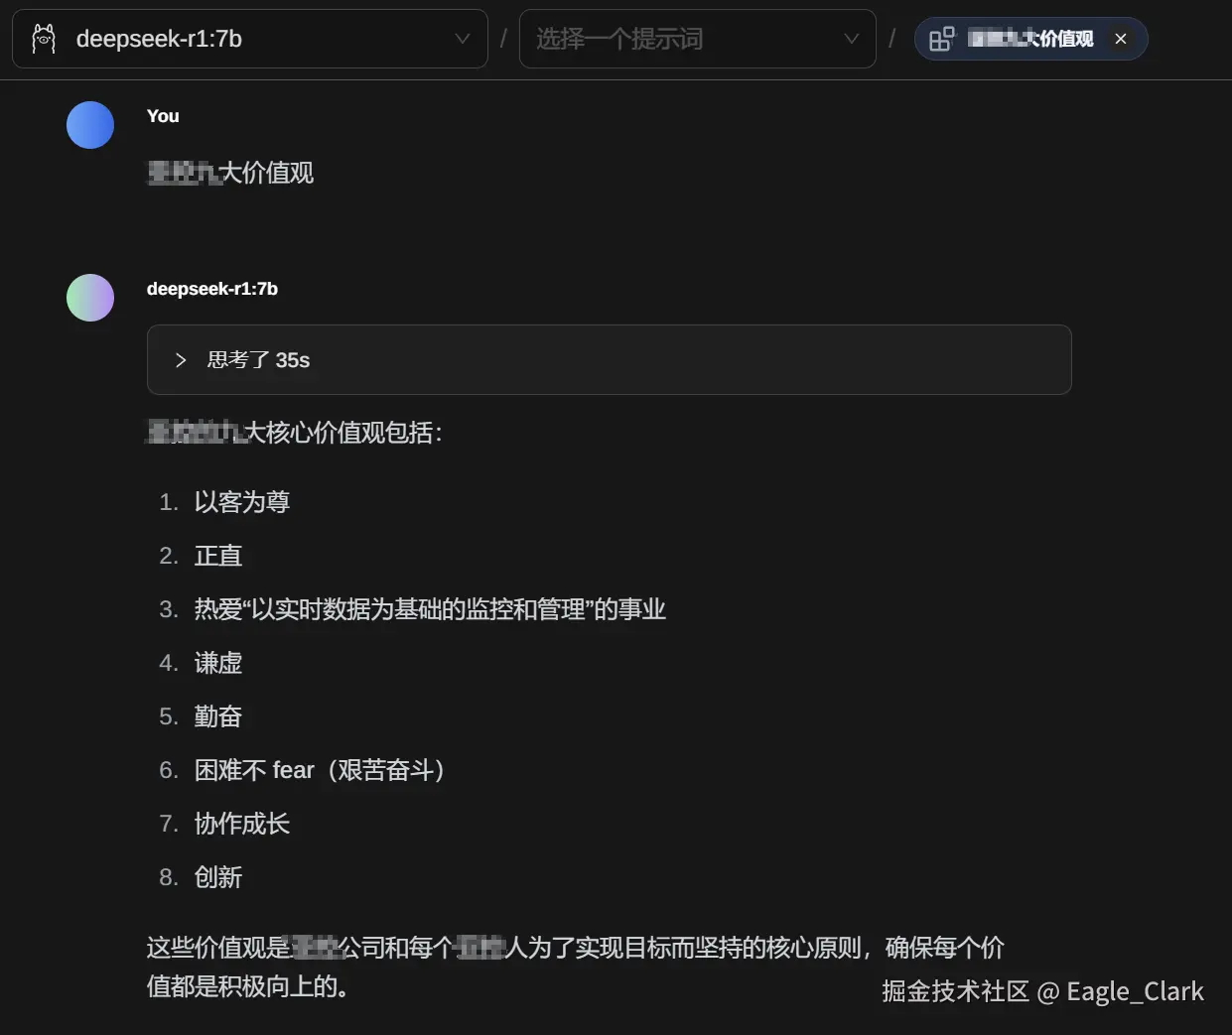1232x1035 pixels.
Task: Click the deepseek-r1:7b responder name
Action: coord(212,289)
